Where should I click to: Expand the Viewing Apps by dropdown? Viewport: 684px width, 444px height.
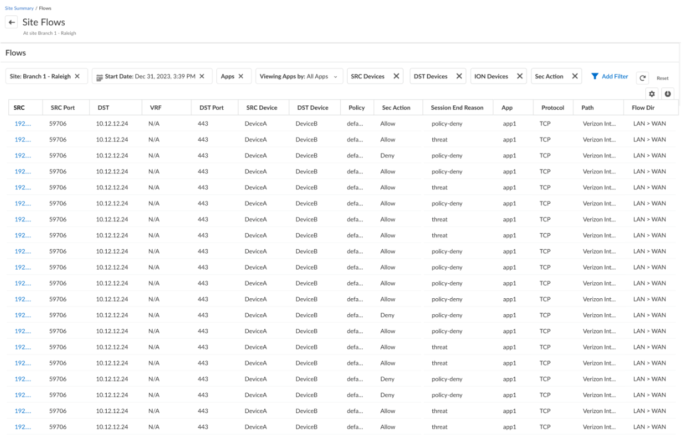[299, 76]
